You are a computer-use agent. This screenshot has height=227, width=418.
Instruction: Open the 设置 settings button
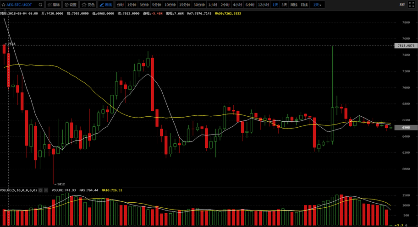pyautogui.click(x=71, y=5)
